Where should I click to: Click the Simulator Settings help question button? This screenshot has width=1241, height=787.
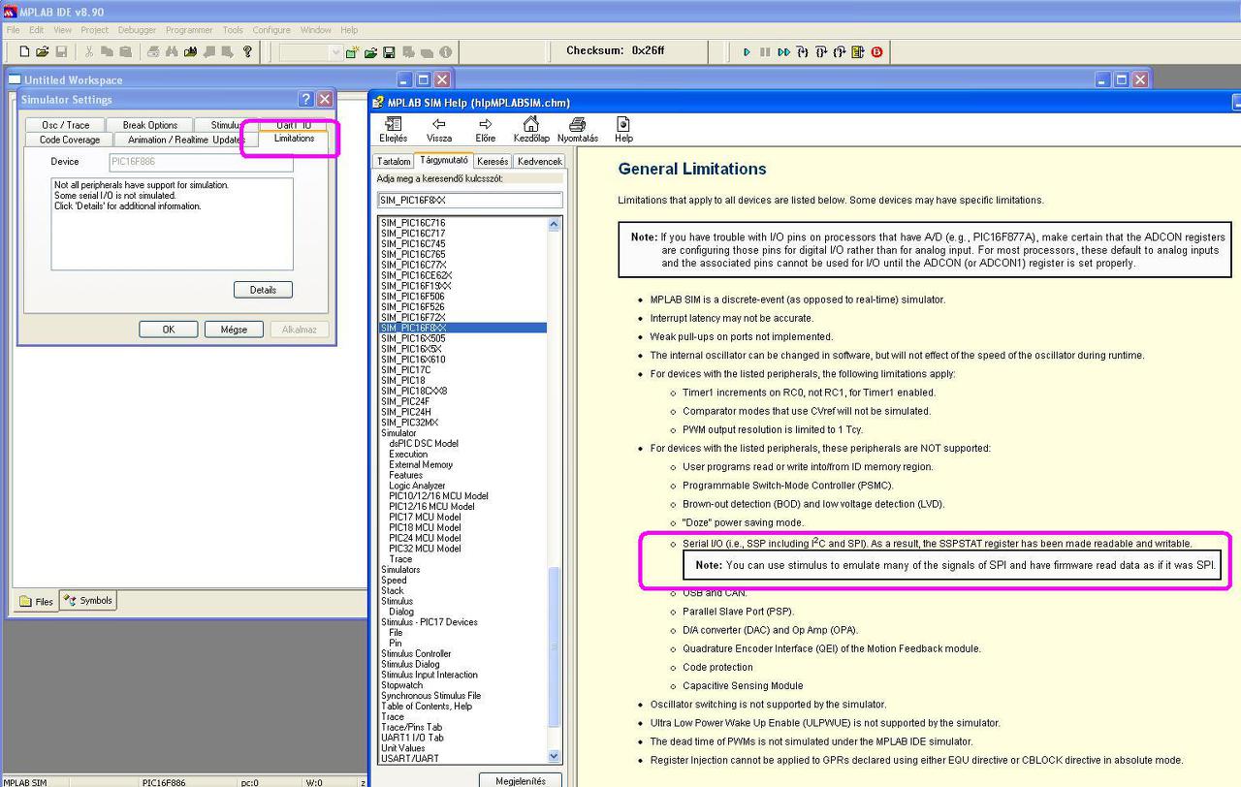tap(305, 99)
